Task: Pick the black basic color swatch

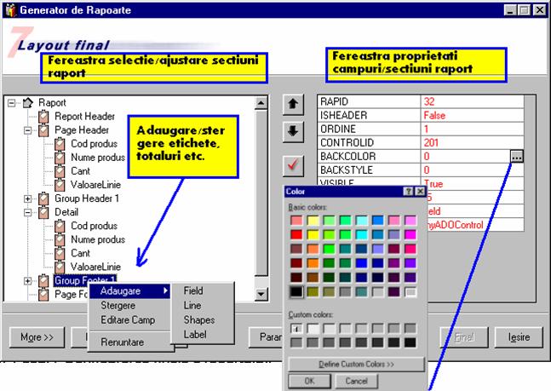Action: (x=295, y=292)
